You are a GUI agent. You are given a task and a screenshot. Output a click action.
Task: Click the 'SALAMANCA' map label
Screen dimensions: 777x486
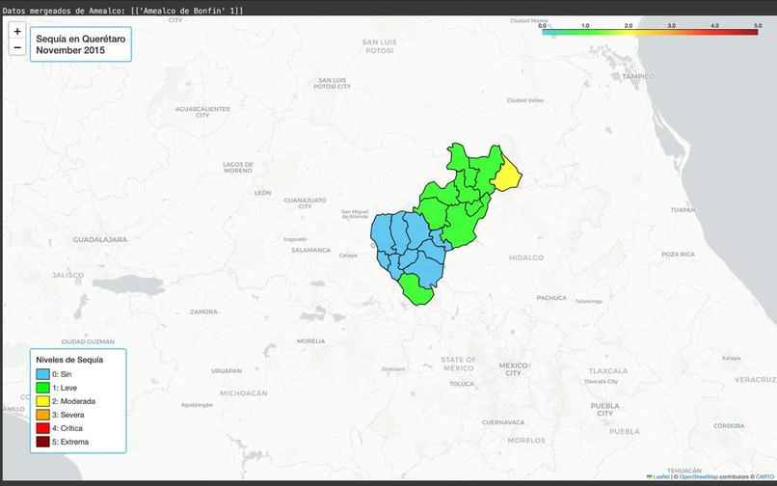click(310, 251)
